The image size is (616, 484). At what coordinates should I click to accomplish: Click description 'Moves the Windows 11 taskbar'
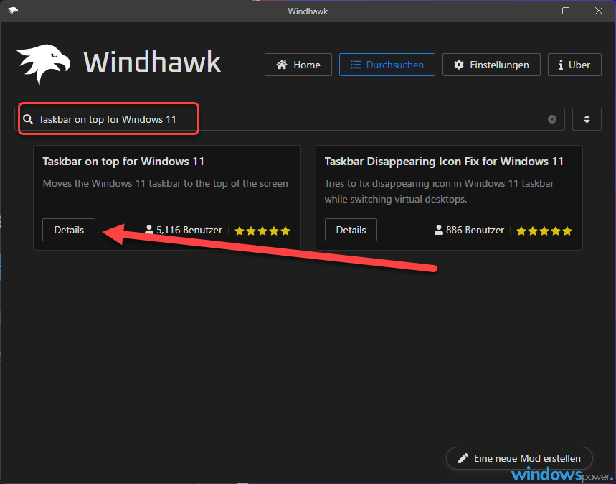tap(165, 183)
